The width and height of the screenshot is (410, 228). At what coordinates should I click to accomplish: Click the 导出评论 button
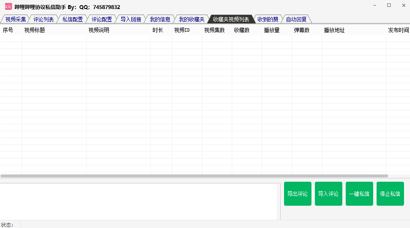pyautogui.click(x=297, y=194)
